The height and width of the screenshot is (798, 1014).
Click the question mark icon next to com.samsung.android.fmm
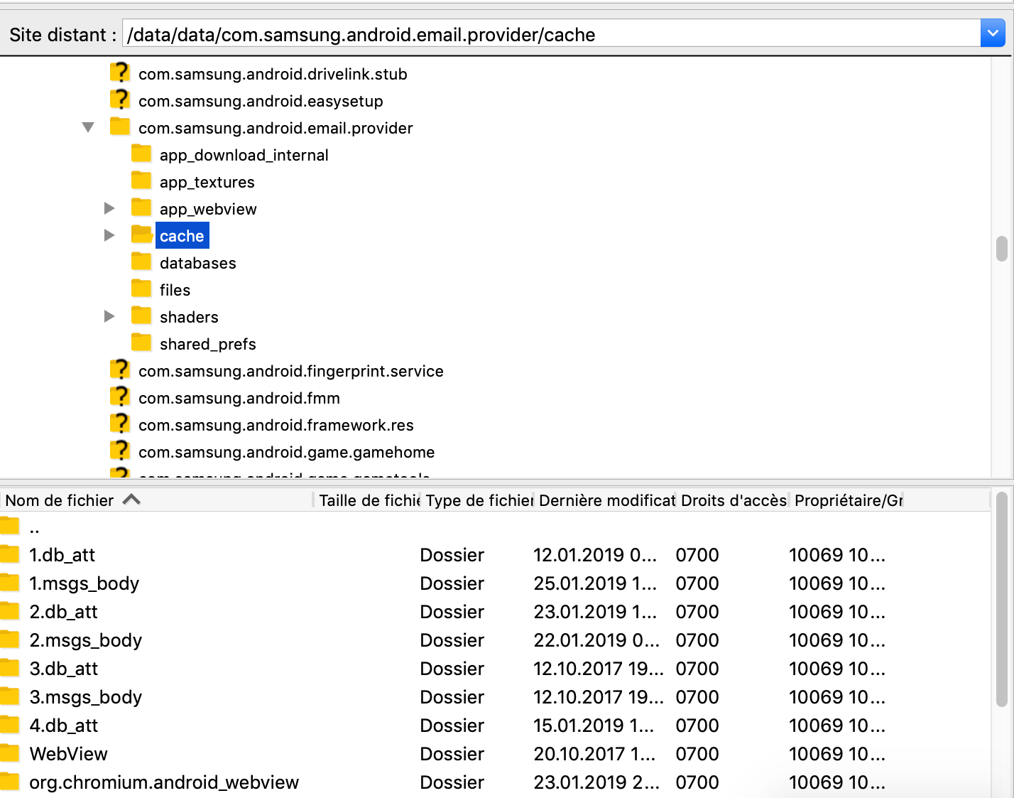pos(120,397)
